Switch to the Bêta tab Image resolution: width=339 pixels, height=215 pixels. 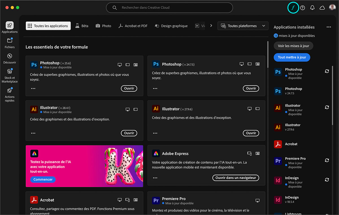click(82, 25)
